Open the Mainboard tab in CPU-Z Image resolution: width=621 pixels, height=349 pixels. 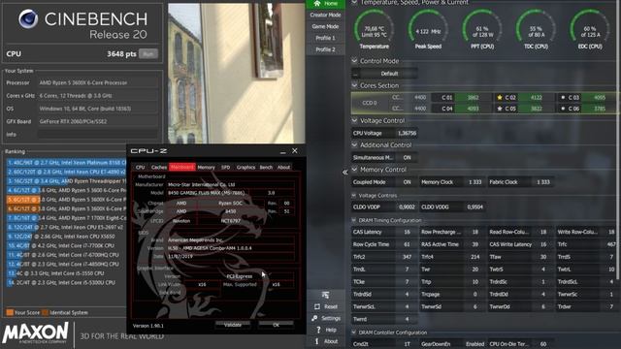182,168
